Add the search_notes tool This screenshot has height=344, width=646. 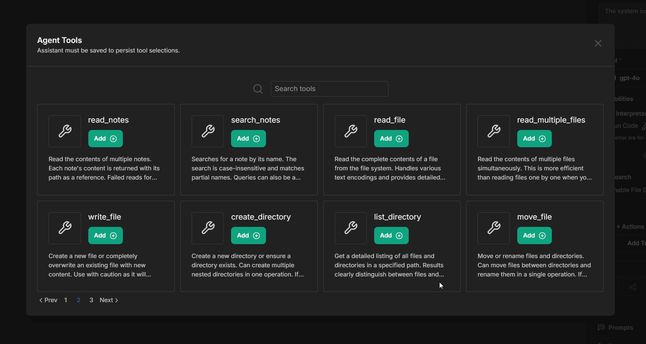pos(248,139)
